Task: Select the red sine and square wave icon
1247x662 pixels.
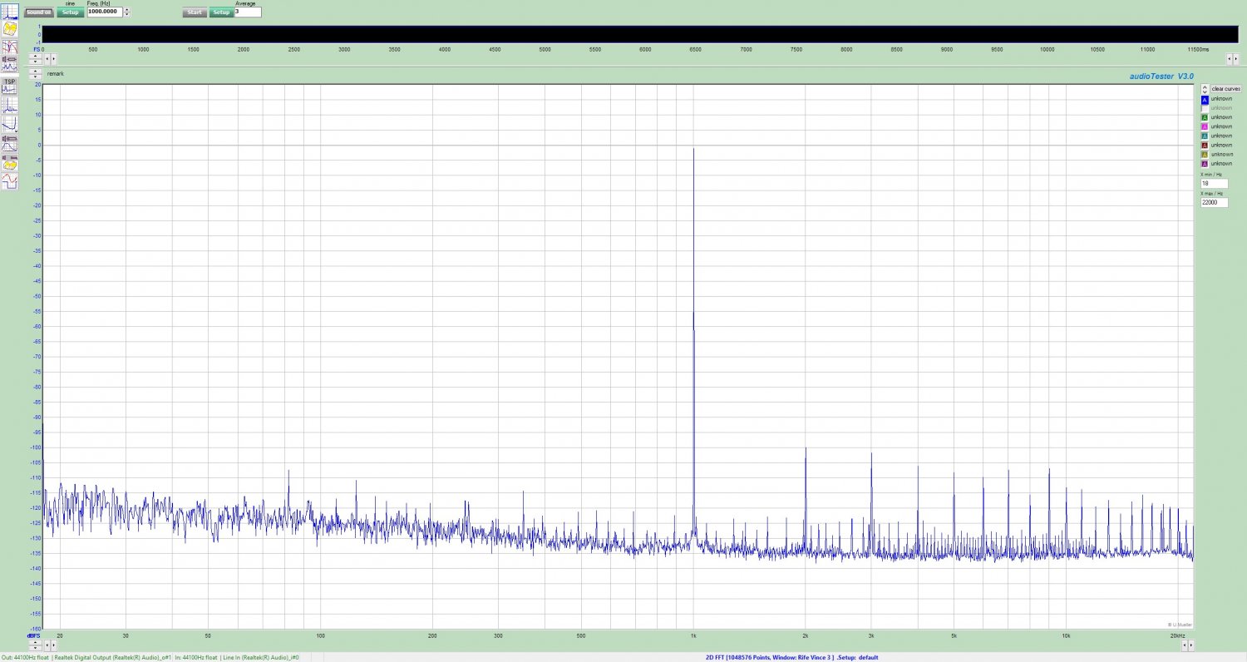Action: point(10,180)
